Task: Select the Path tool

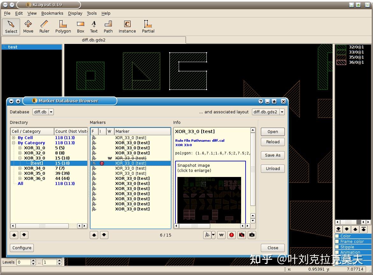Action: [x=108, y=27]
